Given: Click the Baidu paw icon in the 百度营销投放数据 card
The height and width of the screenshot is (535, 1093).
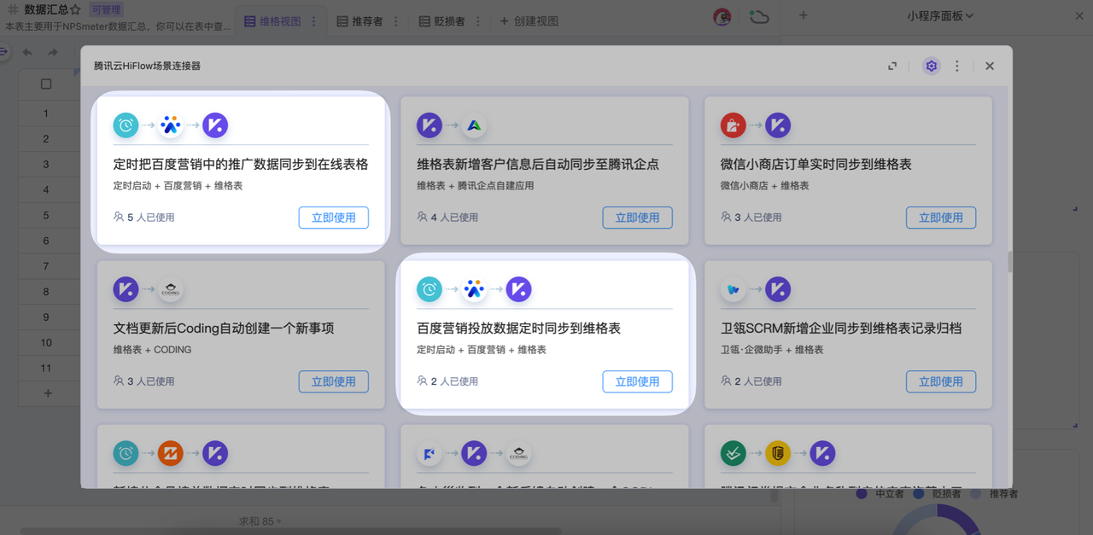Looking at the screenshot, I should 474,289.
